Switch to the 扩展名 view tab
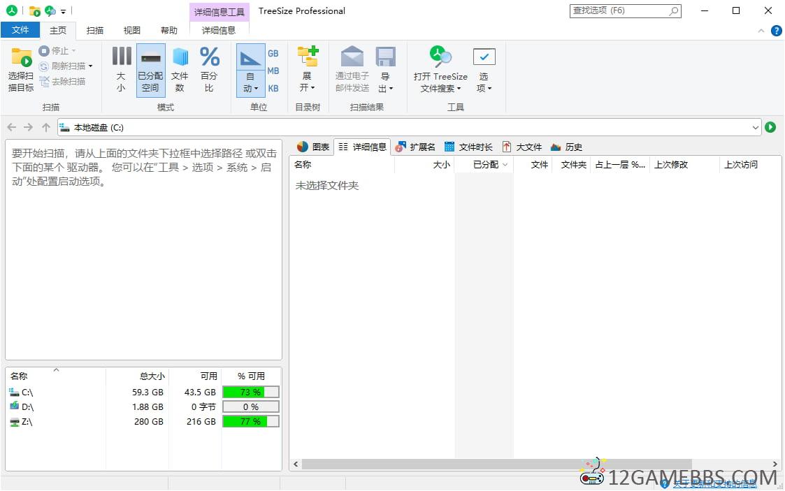Image resolution: width=785 pixels, height=491 pixels. [x=415, y=147]
